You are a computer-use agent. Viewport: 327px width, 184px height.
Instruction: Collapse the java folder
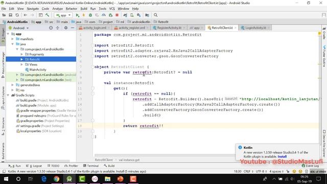coord(12,44)
